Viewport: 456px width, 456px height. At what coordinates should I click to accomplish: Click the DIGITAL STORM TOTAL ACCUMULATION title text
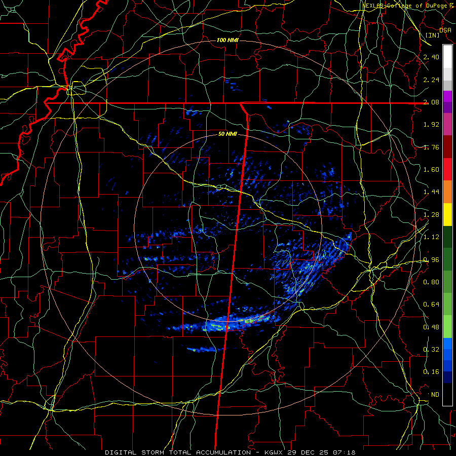click(178, 452)
